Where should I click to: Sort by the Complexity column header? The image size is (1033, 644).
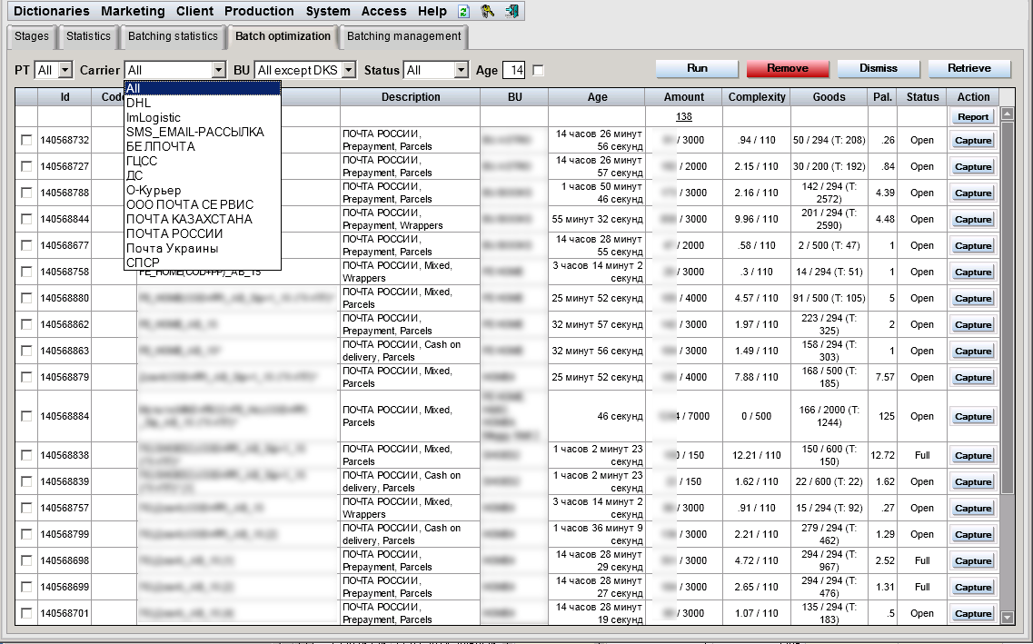[x=756, y=97]
